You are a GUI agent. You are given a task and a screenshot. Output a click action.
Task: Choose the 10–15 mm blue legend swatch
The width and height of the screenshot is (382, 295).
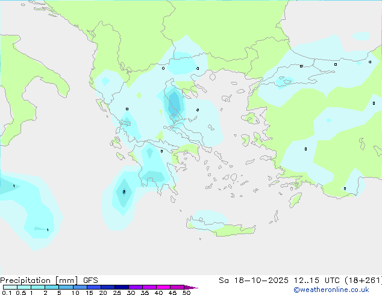click(x=80, y=287)
